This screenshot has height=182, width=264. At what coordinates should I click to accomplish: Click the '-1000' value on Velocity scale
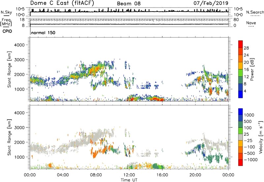pyautogui.click(x=250, y=160)
